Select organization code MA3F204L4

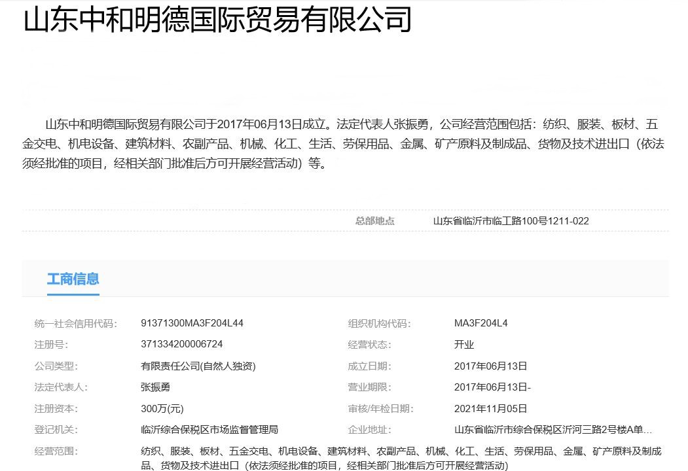click(481, 323)
